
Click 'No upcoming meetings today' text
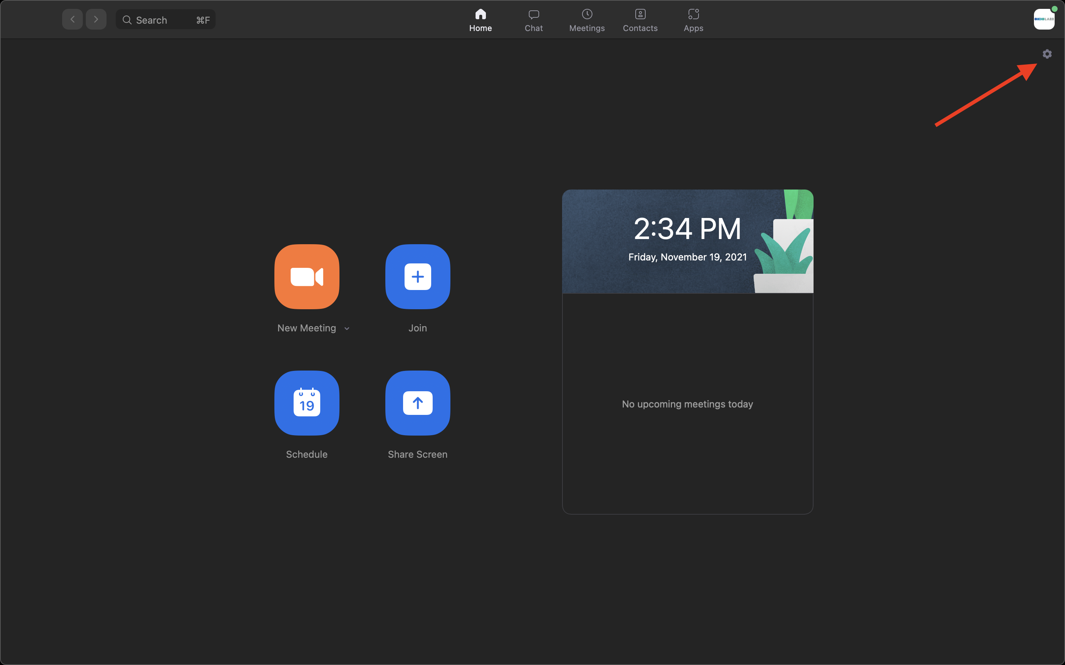pos(687,404)
